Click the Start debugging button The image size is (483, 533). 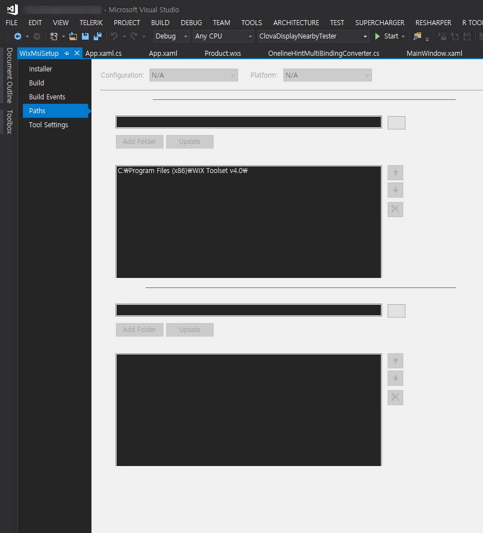click(x=387, y=36)
